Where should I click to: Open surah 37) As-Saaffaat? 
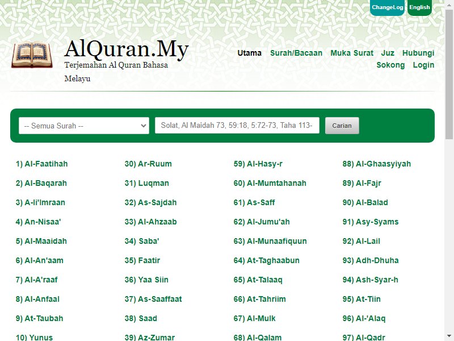[153, 300]
